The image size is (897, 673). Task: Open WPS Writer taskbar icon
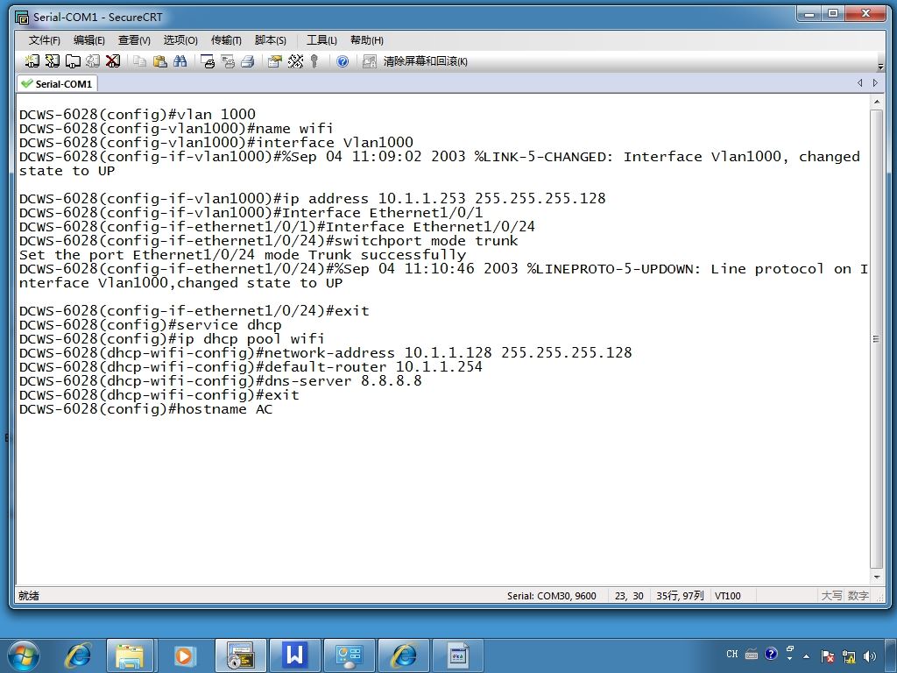294,655
